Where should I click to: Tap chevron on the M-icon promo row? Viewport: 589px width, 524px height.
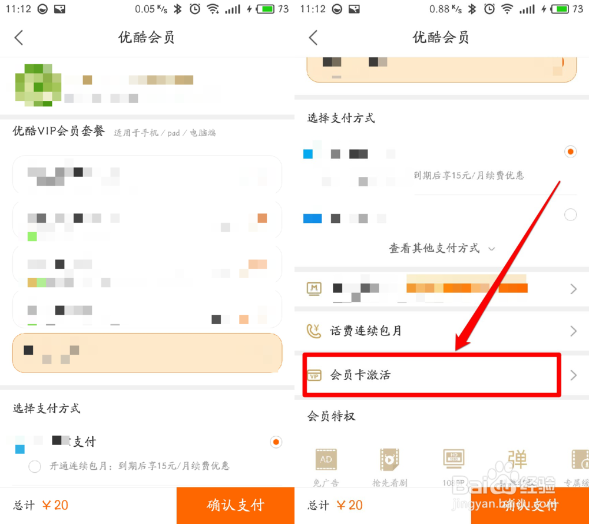click(x=573, y=289)
